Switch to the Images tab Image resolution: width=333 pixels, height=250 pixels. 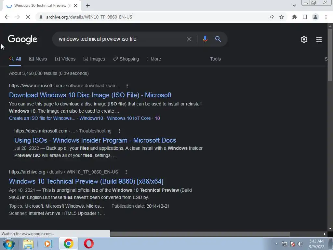tap(94, 59)
